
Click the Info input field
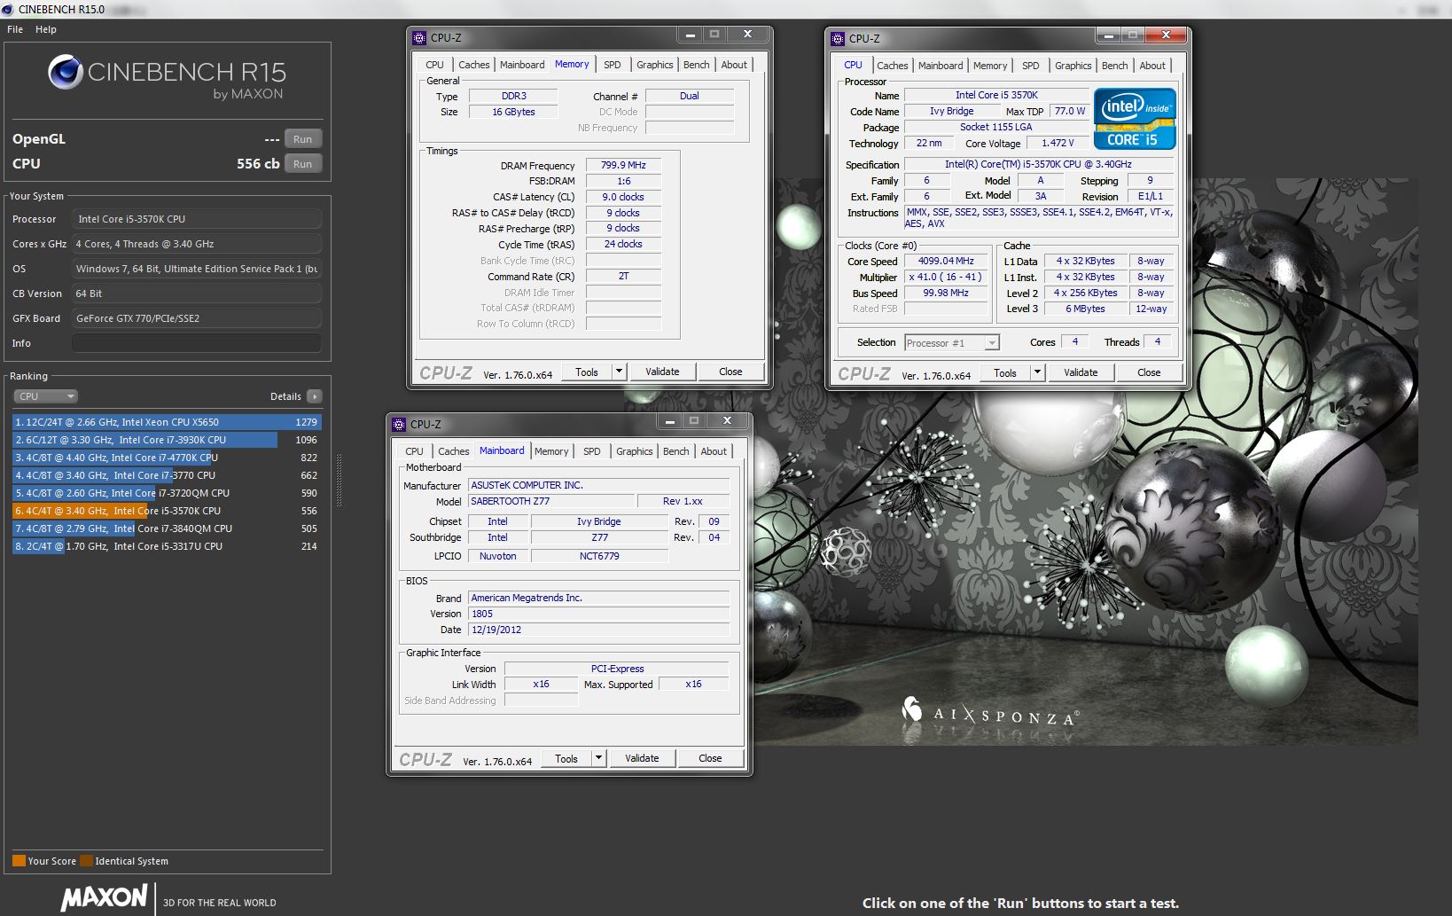(197, 343)
